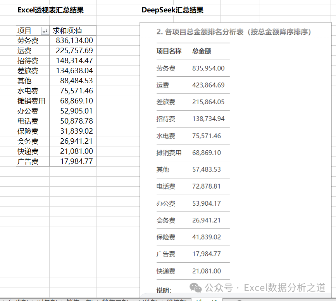Screen dimensions: 336x301
Task: Click the Excel透视表汇总结果 title cell
Action: [50, 10]
